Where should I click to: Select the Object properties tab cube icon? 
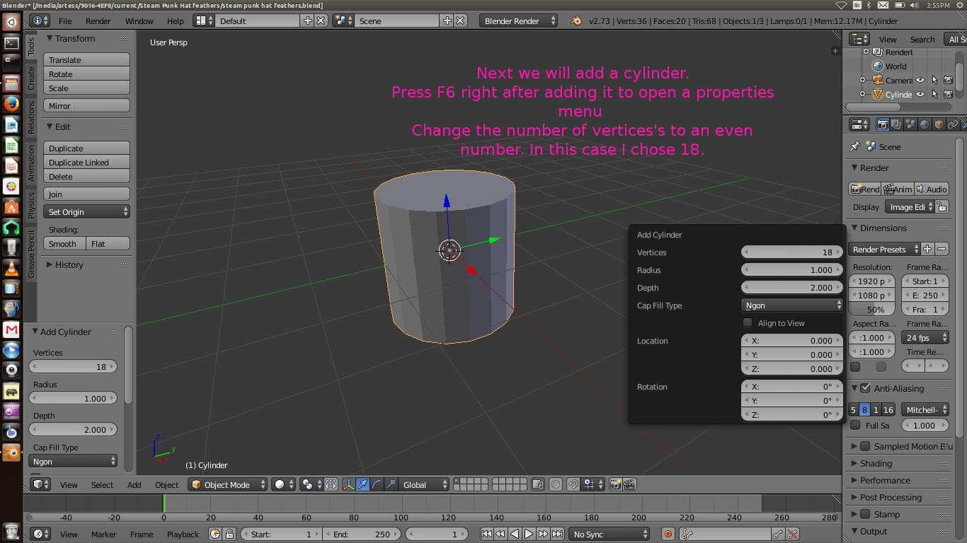[937, 124]
